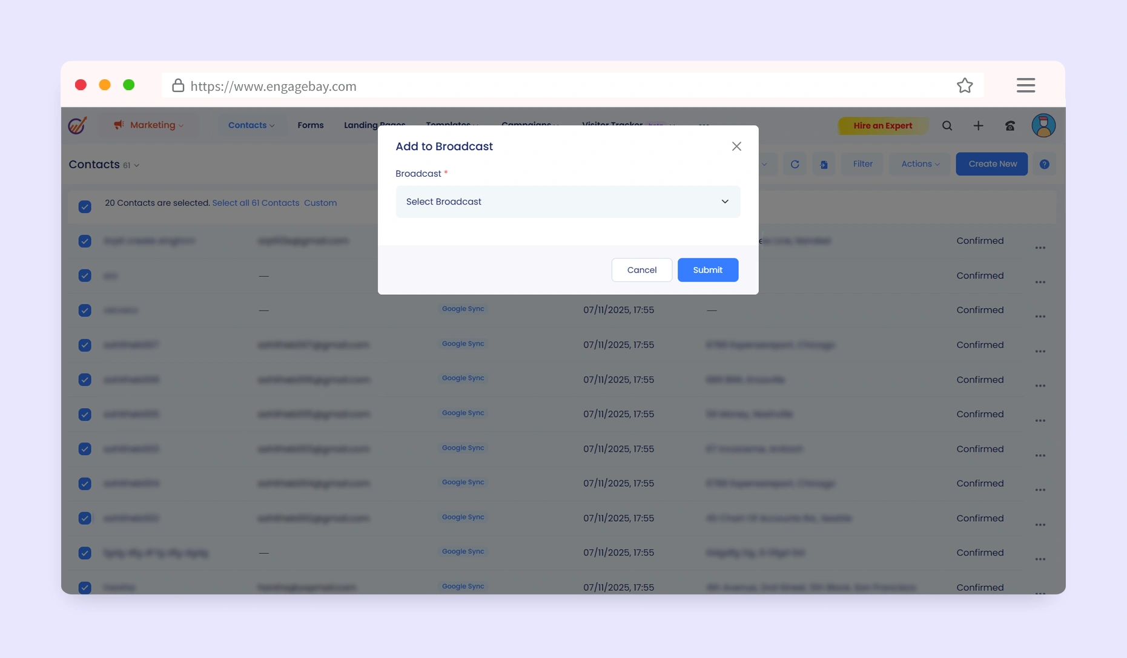Expand the Marketing module dropdown
Screen dimensions: 1127x658
[x=148, y=125]
